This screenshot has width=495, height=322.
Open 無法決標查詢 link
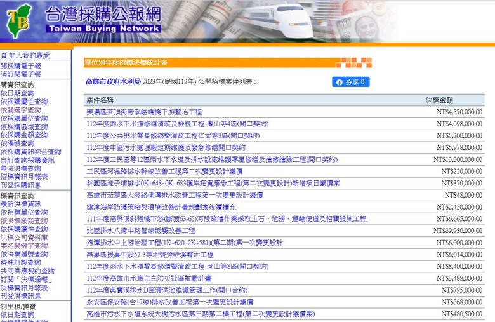pos(21,168)
